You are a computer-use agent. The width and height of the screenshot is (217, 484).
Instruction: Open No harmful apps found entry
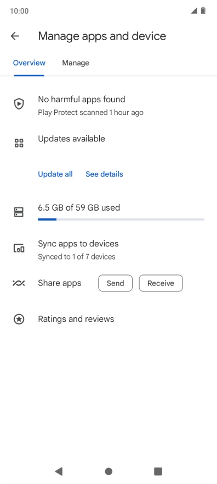coord(108,105)
